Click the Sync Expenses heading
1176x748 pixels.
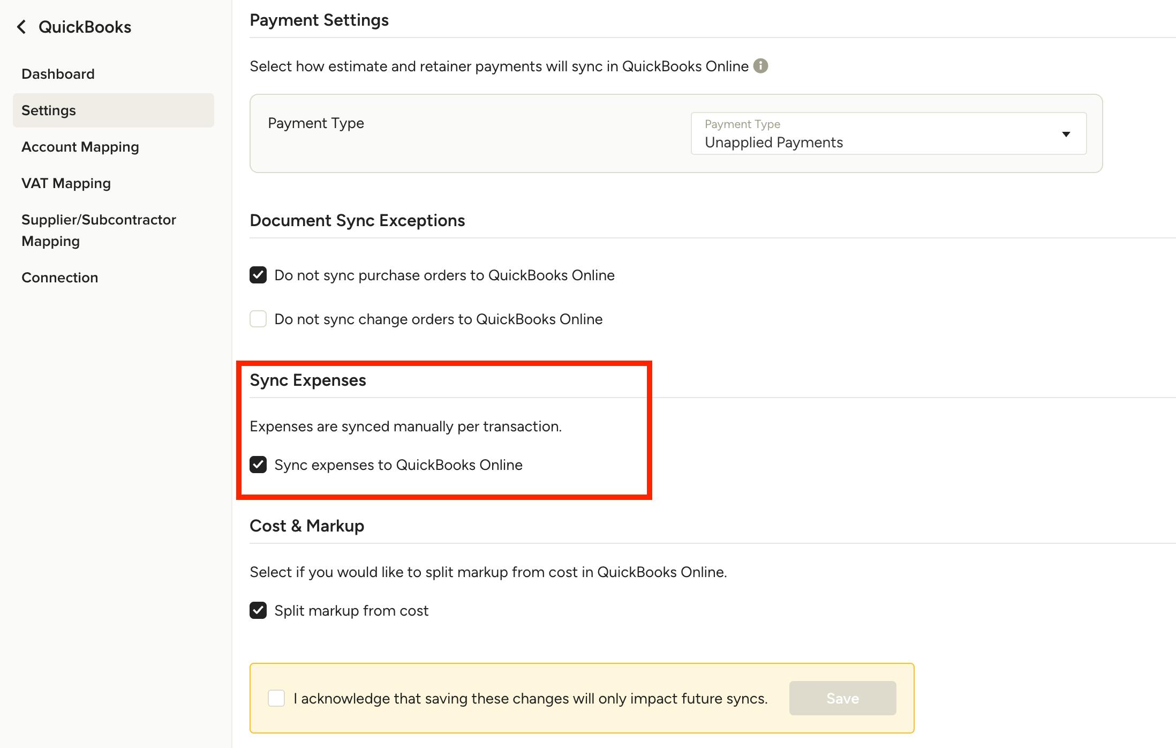[x=308, y=380]
